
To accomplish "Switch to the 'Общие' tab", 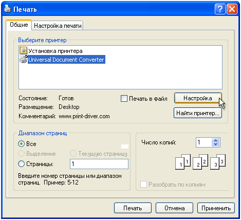I will [19, 25].
